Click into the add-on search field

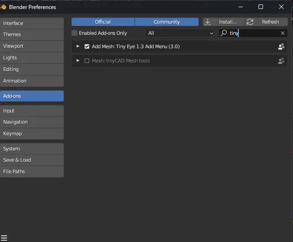tap(253, 33)
